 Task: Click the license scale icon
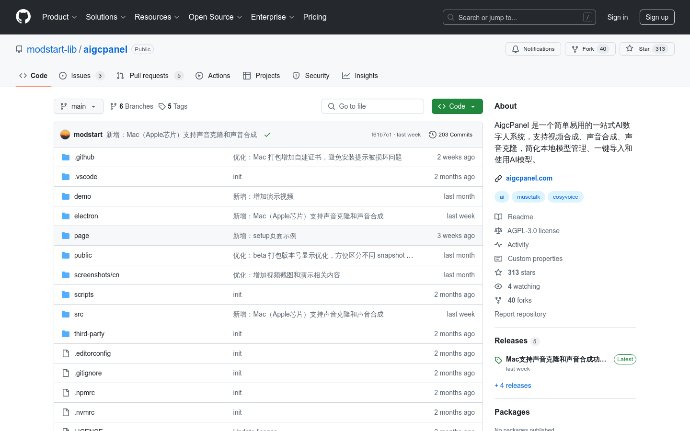click(x=498, y=231)
